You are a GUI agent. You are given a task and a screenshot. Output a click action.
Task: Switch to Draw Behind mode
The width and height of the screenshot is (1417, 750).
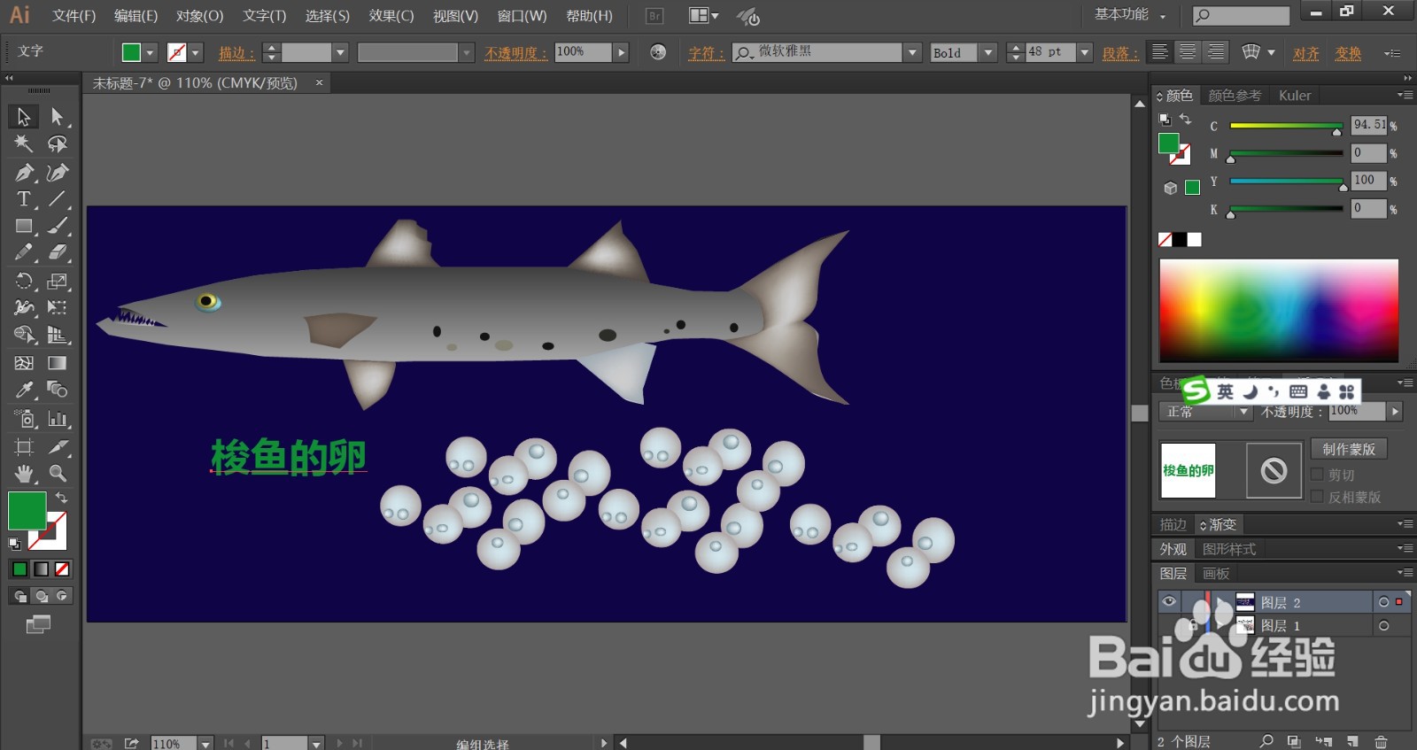click(41, 596)
